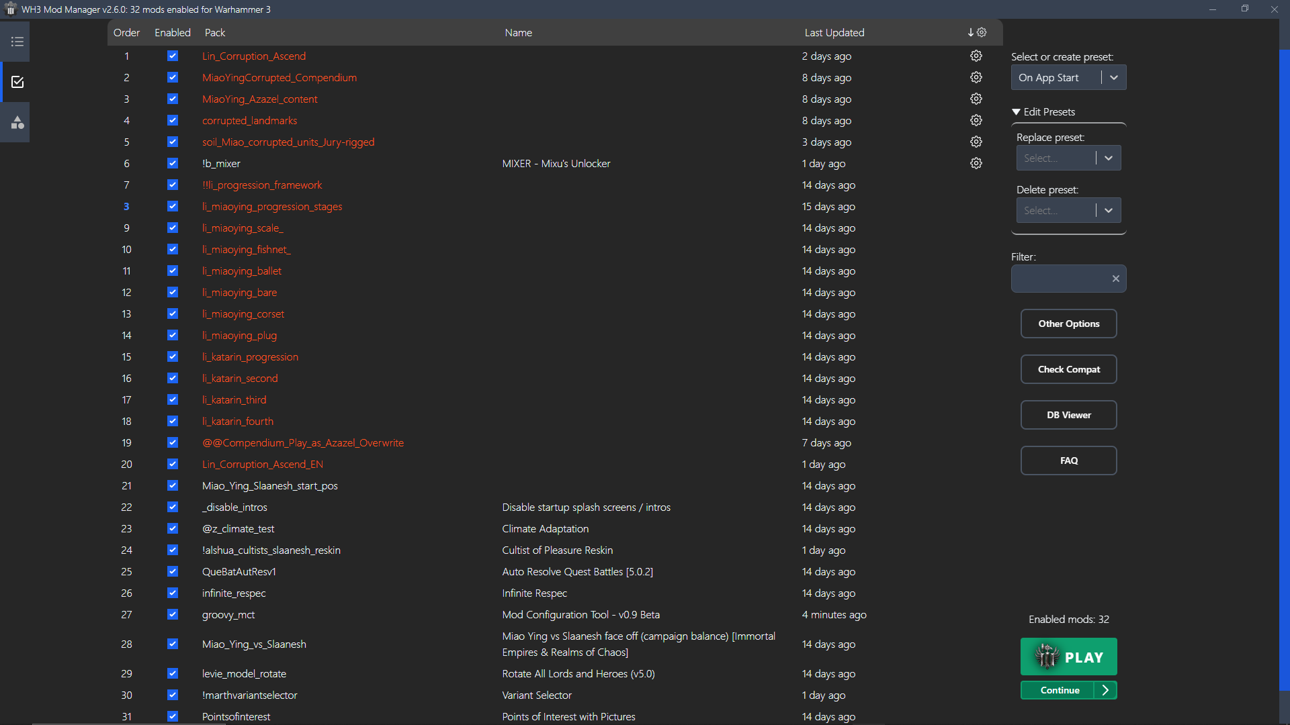Toggle _disable_intros mod checkbox

[173, 507]
